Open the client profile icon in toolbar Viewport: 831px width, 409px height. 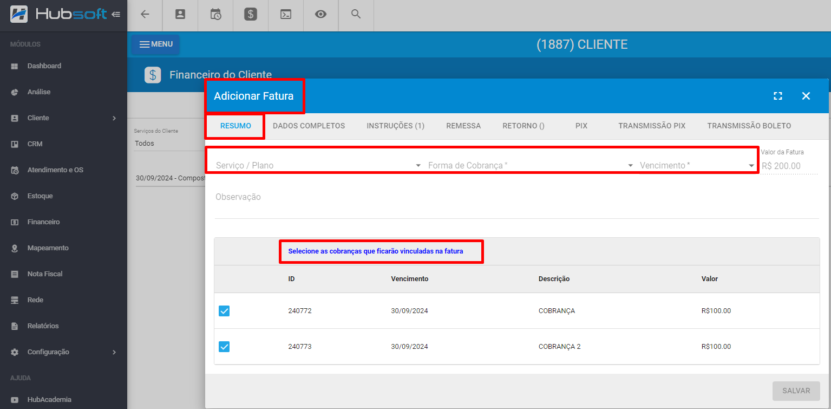tap(180, 15)
